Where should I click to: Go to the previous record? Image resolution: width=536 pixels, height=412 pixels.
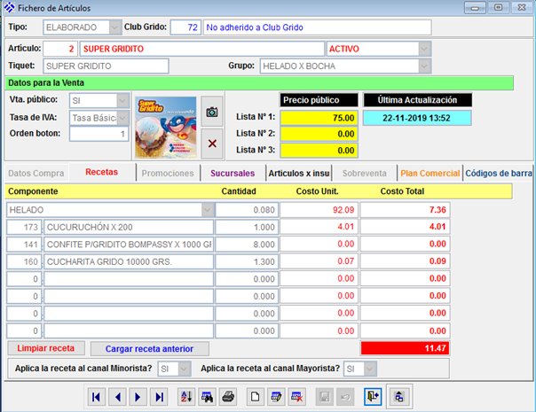[117, 397]
